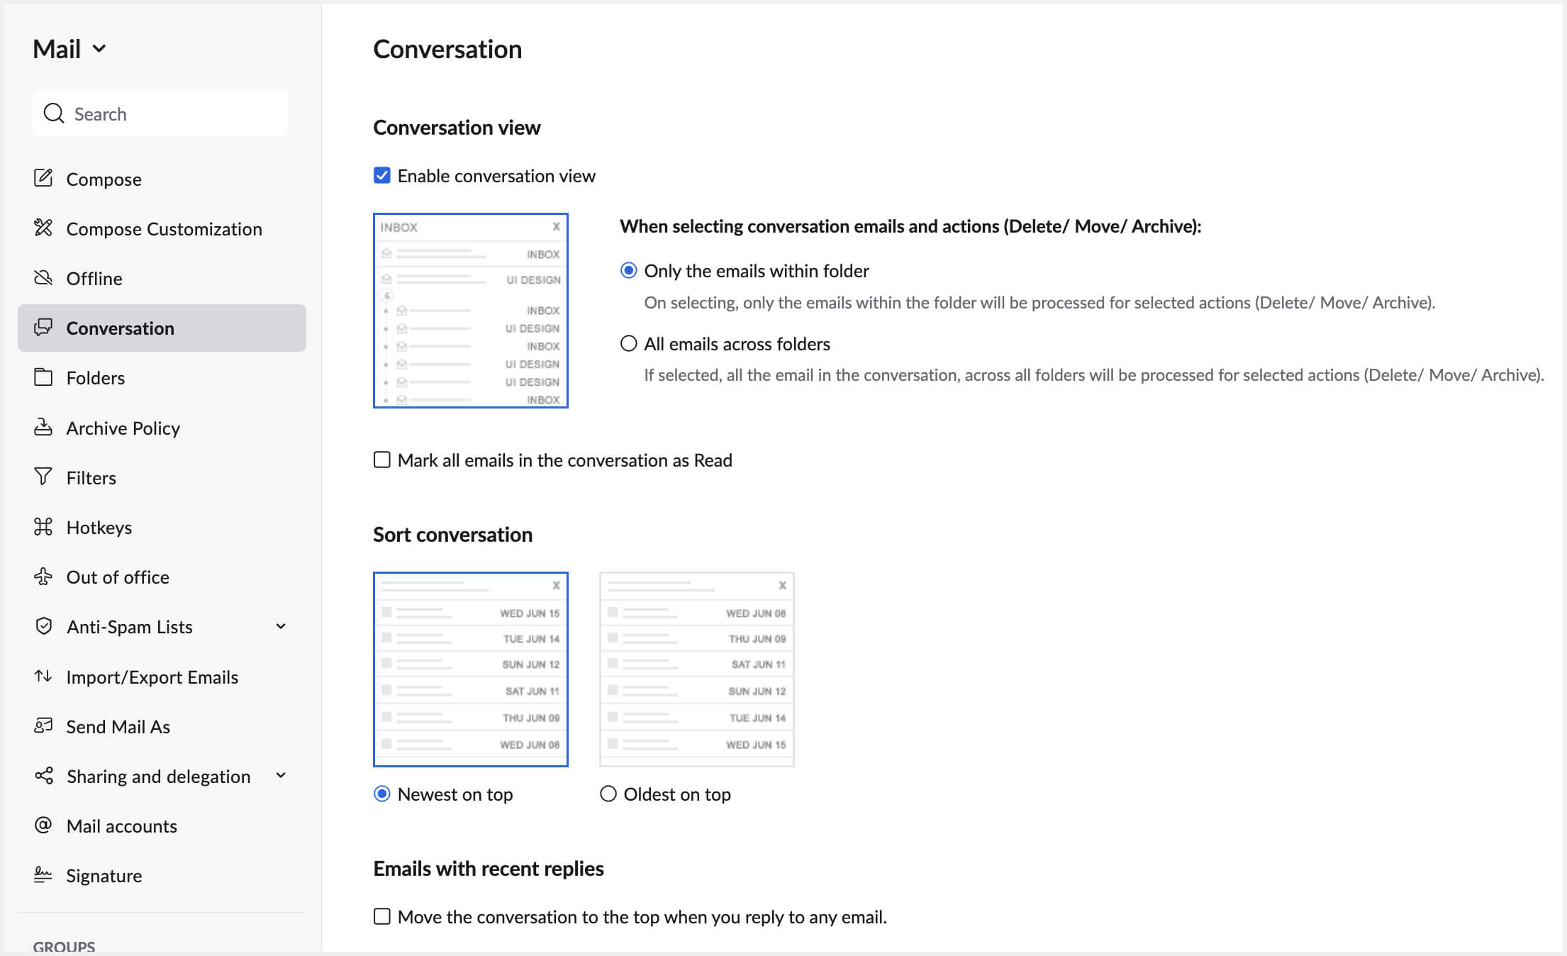Select Oldest on top sort option
Screen dimensions: 1567x956
point(608,795)
